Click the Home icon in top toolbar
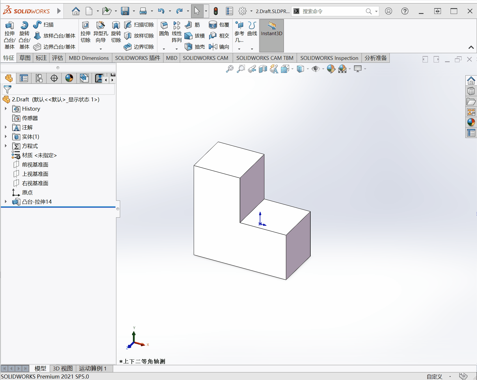This screenshot has height=380, width=477. tap(76, 11)
